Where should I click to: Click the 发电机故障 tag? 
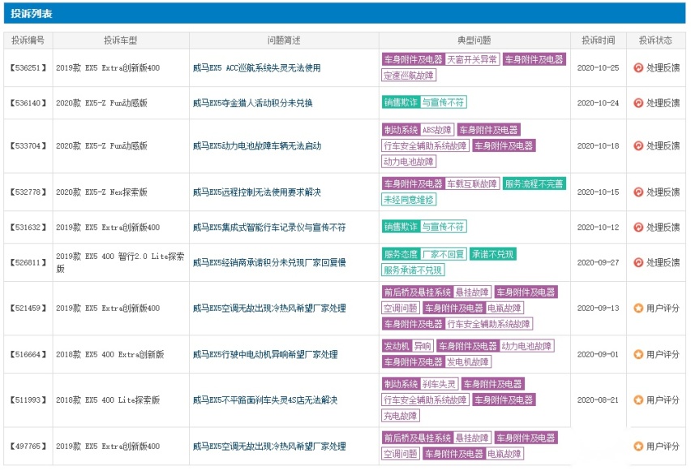(x=468, y=362)
